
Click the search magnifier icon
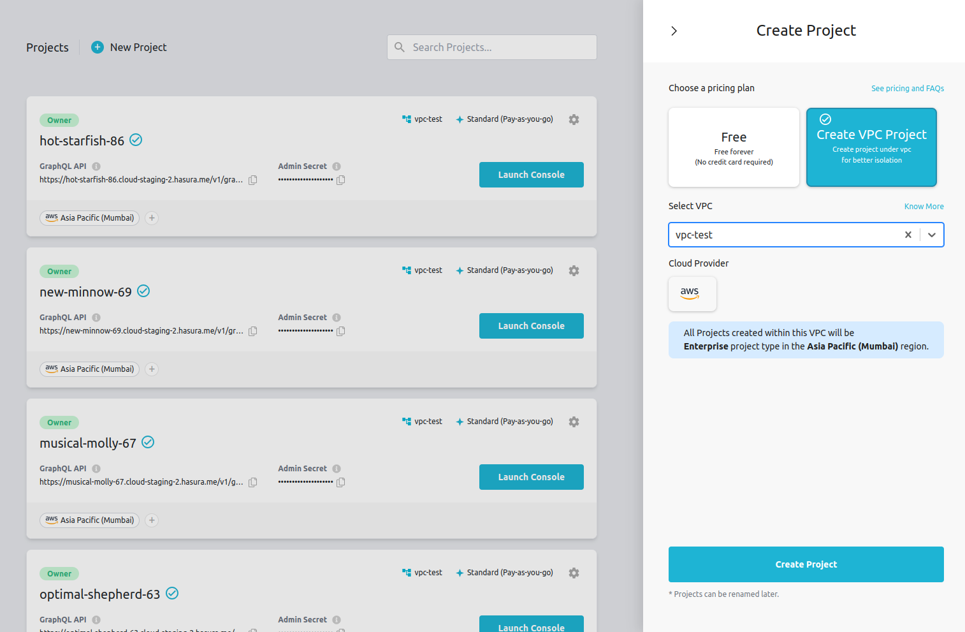pos(399,47)
